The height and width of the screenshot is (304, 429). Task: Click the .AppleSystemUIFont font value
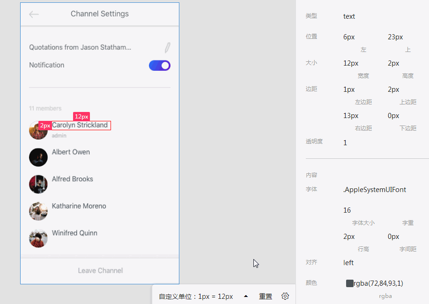375,190
